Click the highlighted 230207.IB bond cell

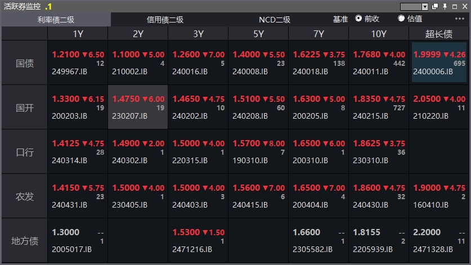(138, 107)
